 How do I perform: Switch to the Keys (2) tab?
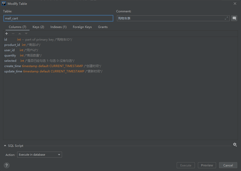click(38, 27)
